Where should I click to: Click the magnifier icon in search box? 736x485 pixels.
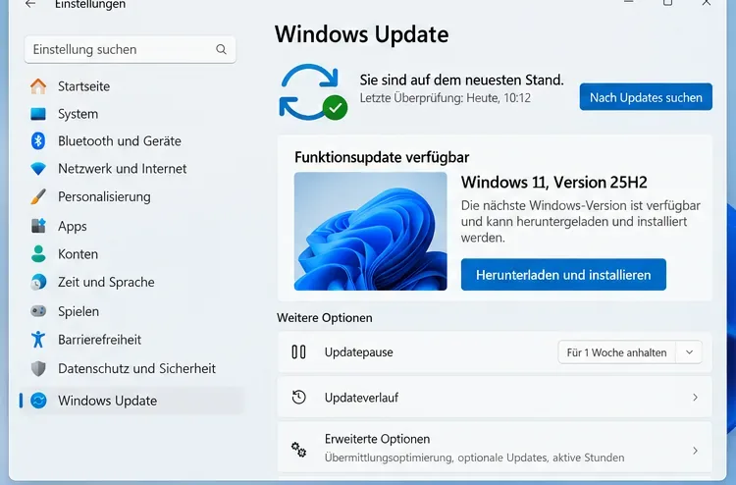[221, 49]
